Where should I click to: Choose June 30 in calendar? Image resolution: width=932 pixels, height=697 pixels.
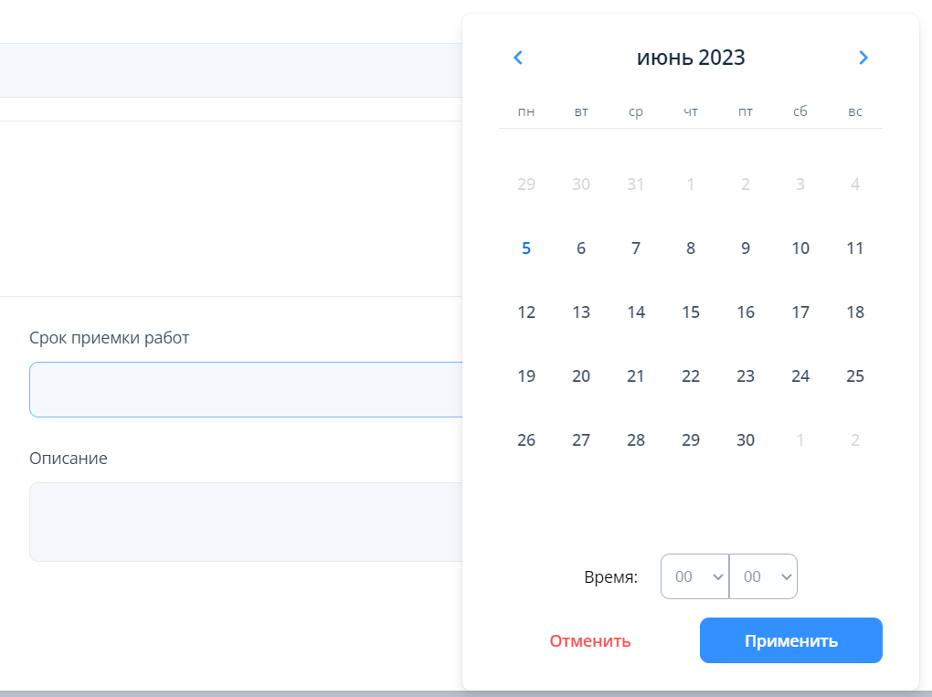(x=746, y=440)
